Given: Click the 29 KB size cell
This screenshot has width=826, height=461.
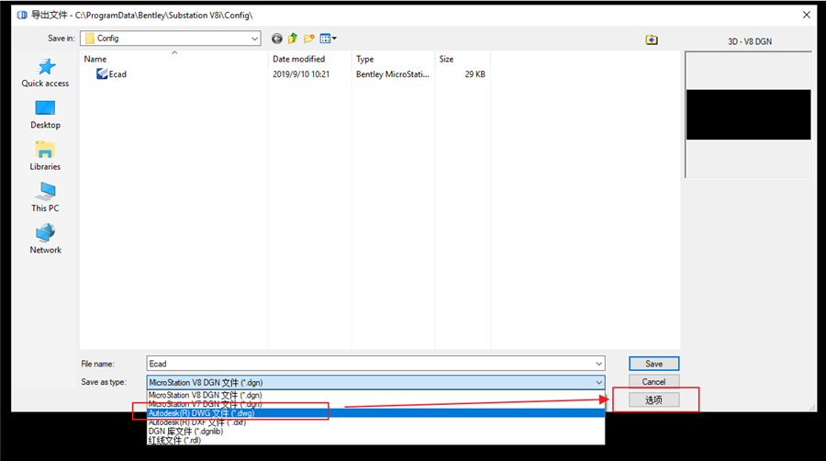Looking at the screenshot, I should coord(474,74).
